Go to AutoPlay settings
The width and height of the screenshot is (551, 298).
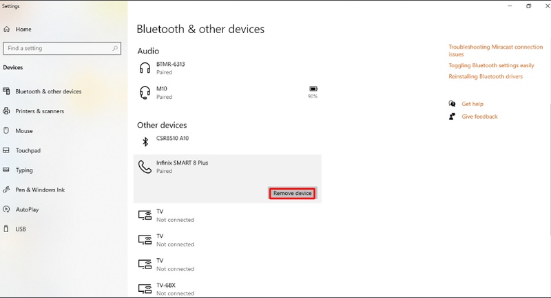pyautogui.click(x=27, y=209)
